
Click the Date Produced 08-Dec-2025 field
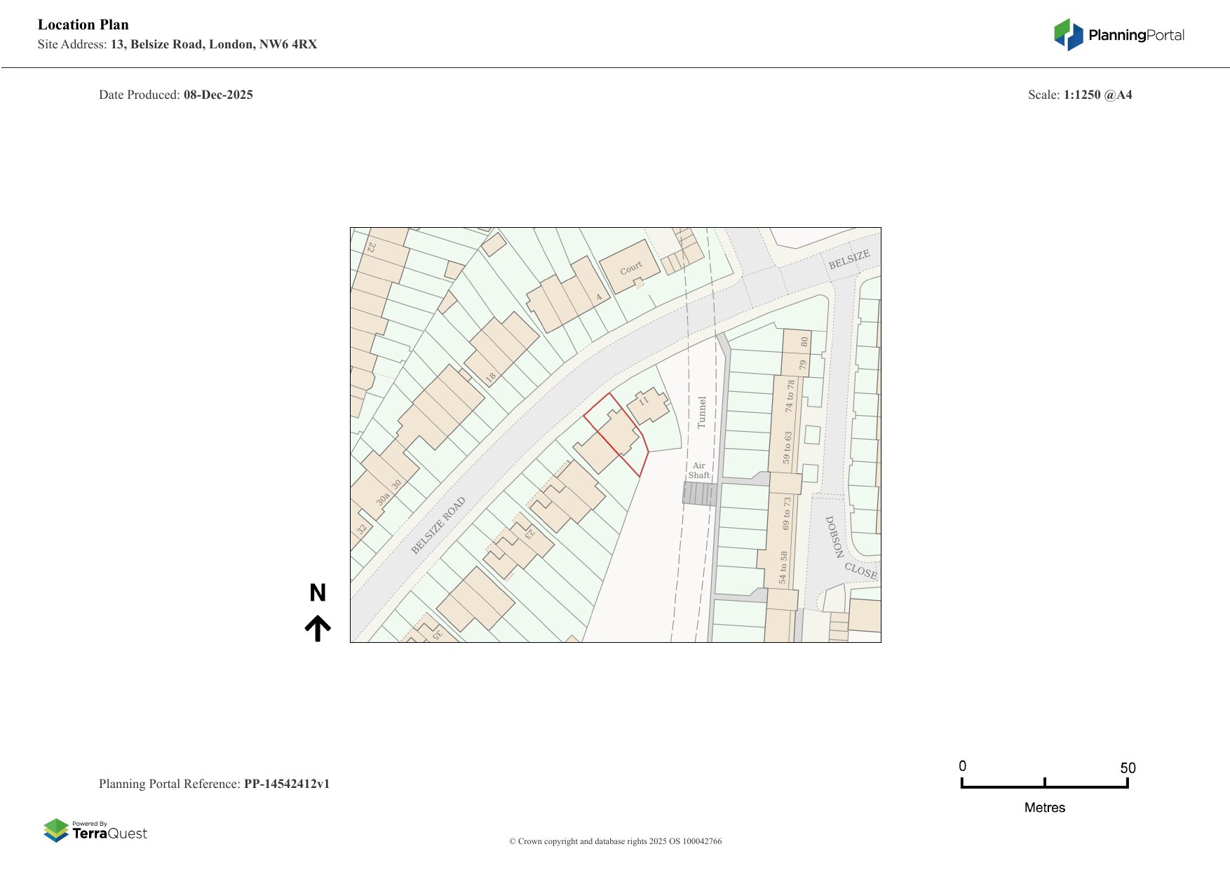click(176, 95)
